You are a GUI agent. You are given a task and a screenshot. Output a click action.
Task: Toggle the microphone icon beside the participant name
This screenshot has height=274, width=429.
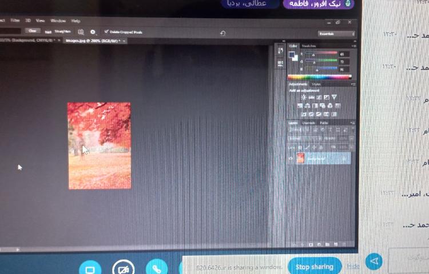(x=348, y=3)
